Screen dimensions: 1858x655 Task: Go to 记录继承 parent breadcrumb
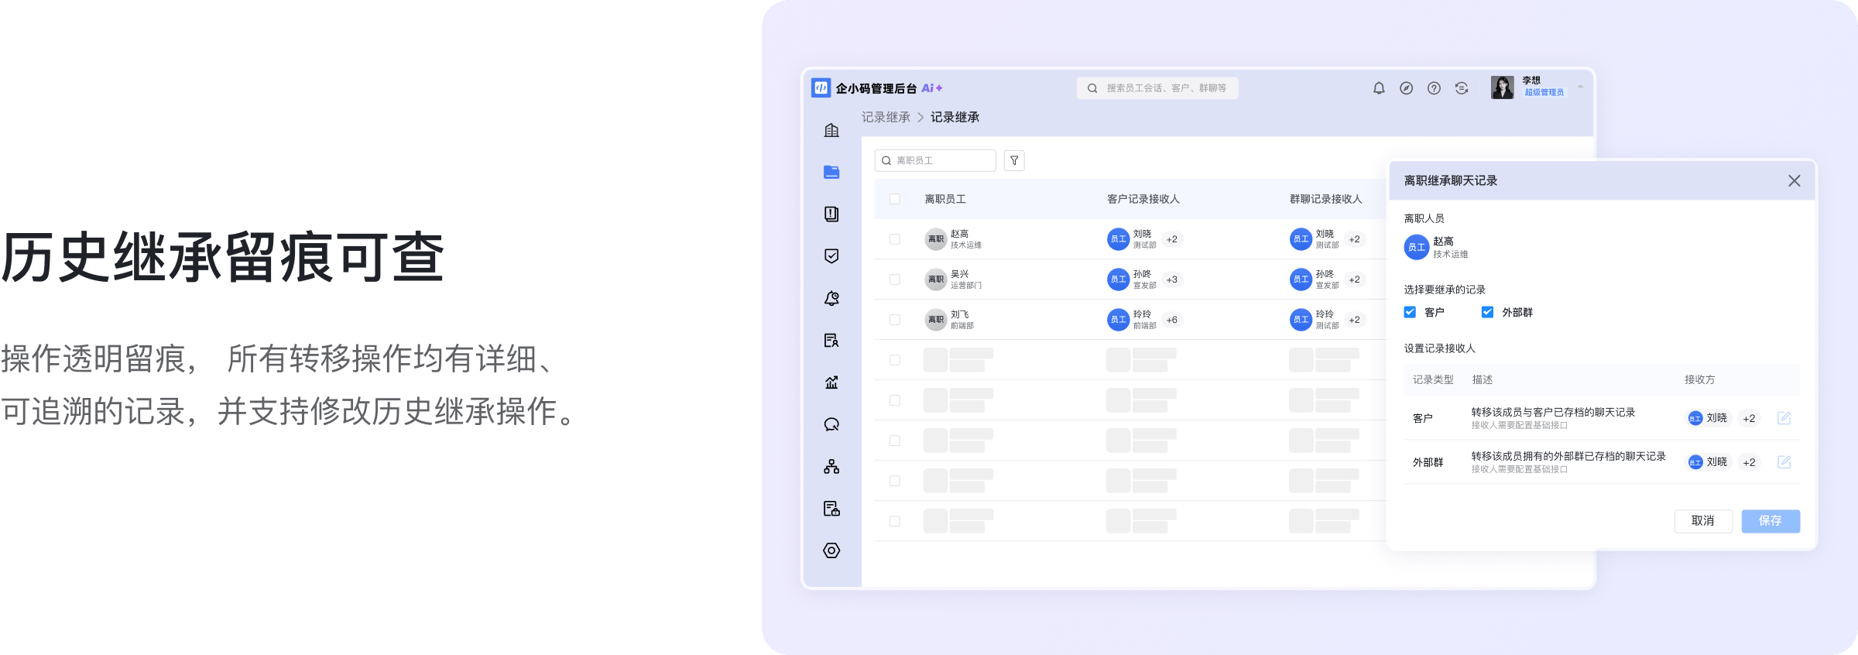tap(886, 117)
